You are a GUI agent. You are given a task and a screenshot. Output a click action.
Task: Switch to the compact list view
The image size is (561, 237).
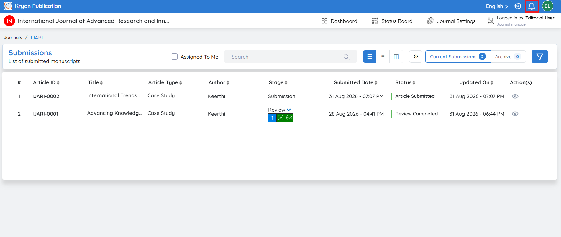coord(383,57)
